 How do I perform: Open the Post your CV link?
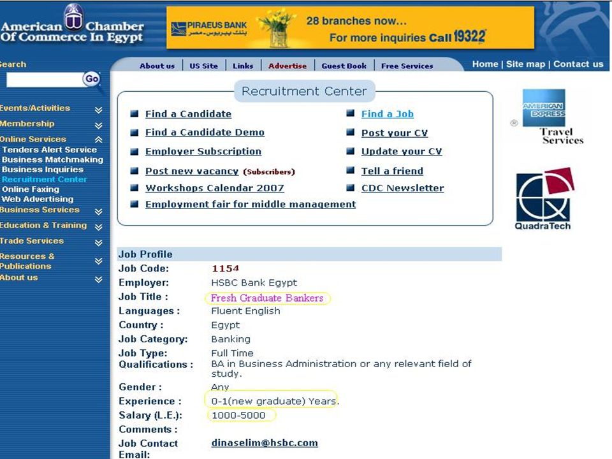pyautogui.click(x=394, y=133)
